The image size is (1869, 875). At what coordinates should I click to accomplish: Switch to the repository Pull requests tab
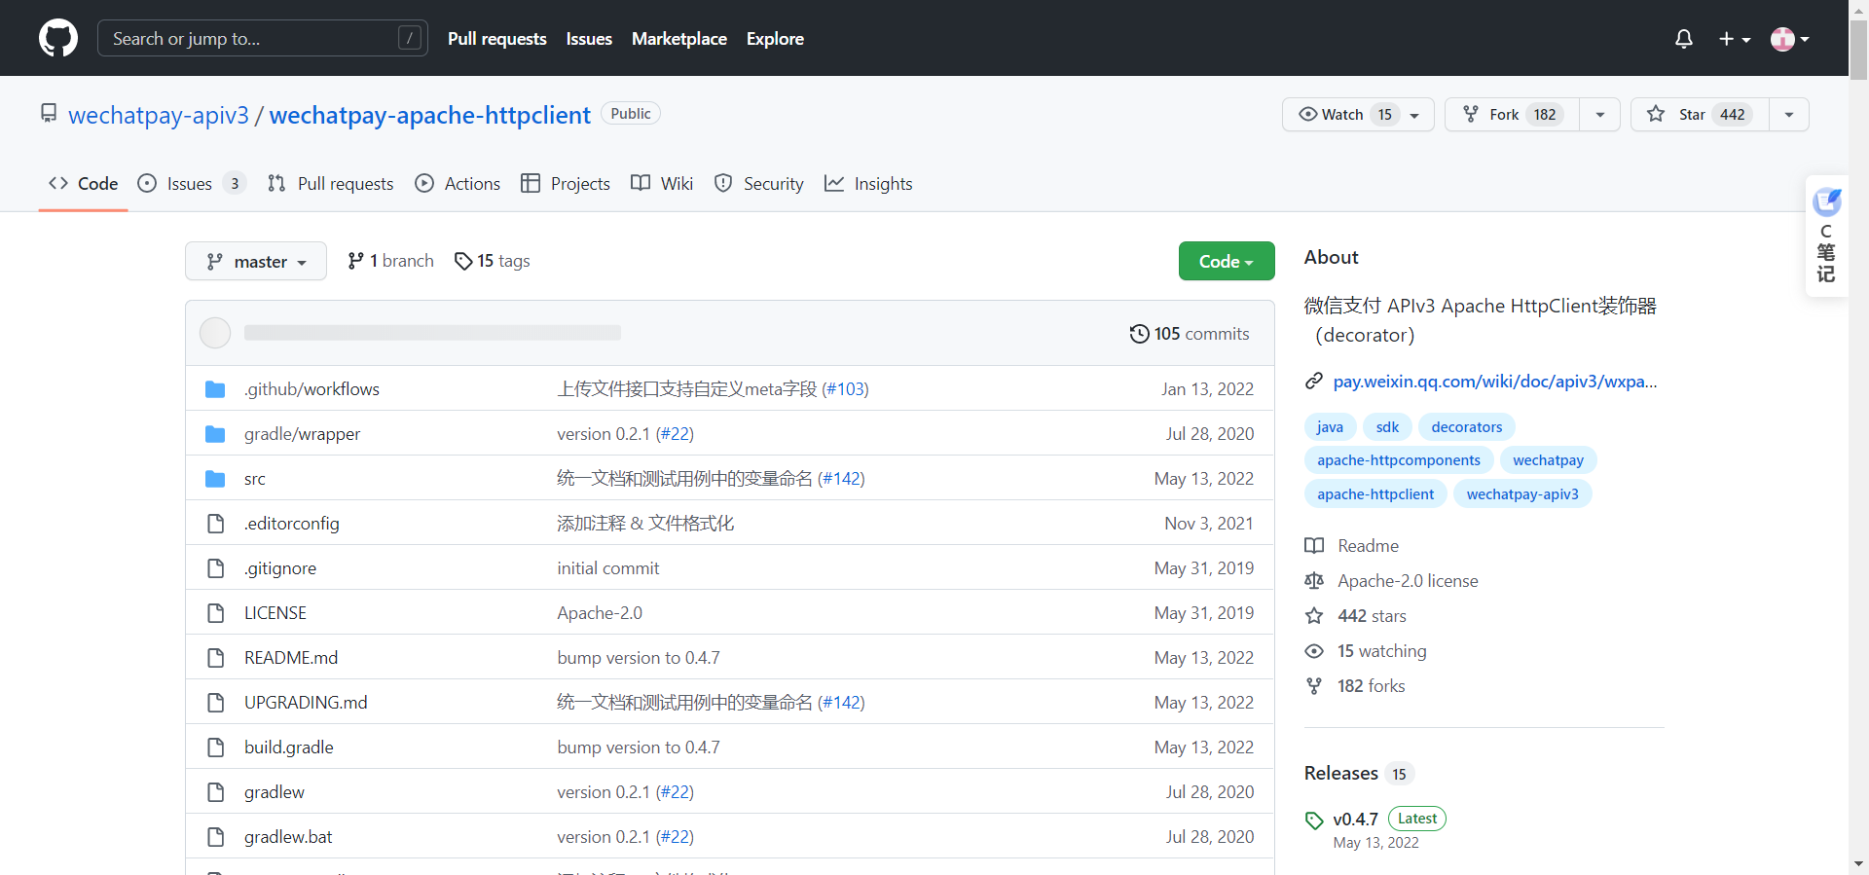pos(331,184)
